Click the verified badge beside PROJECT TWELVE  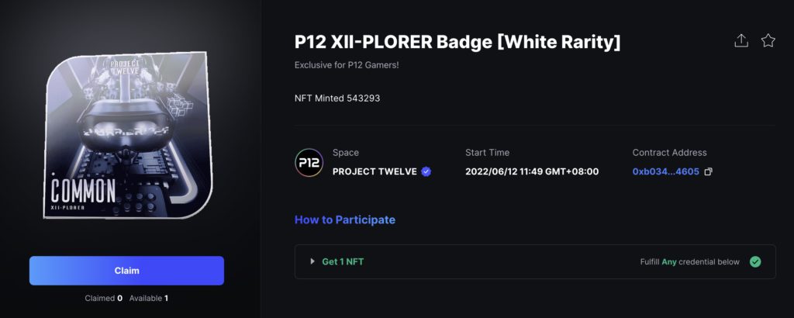[426, 171]
